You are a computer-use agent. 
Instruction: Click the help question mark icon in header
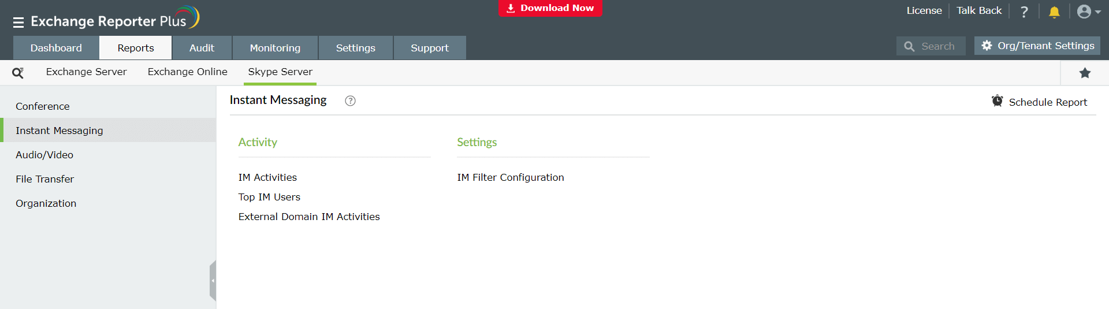1024,12
